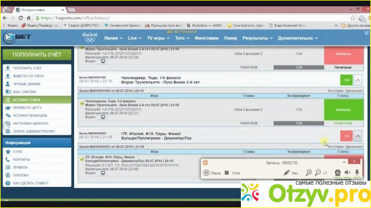Reload the page with the browser refresh icon

tap(21, 18)
